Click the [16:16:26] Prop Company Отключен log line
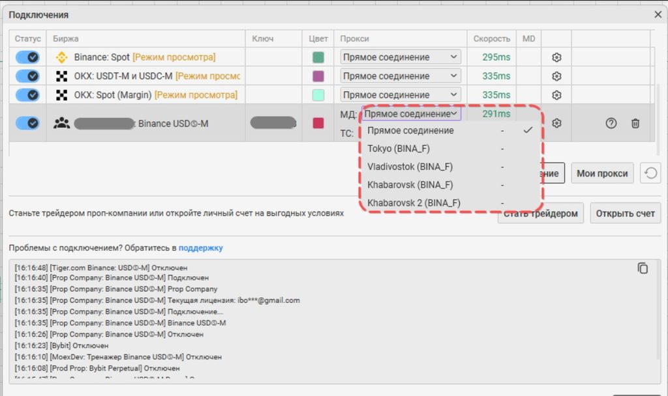Viewport: 668px width, 396px height. click(109, 334)
